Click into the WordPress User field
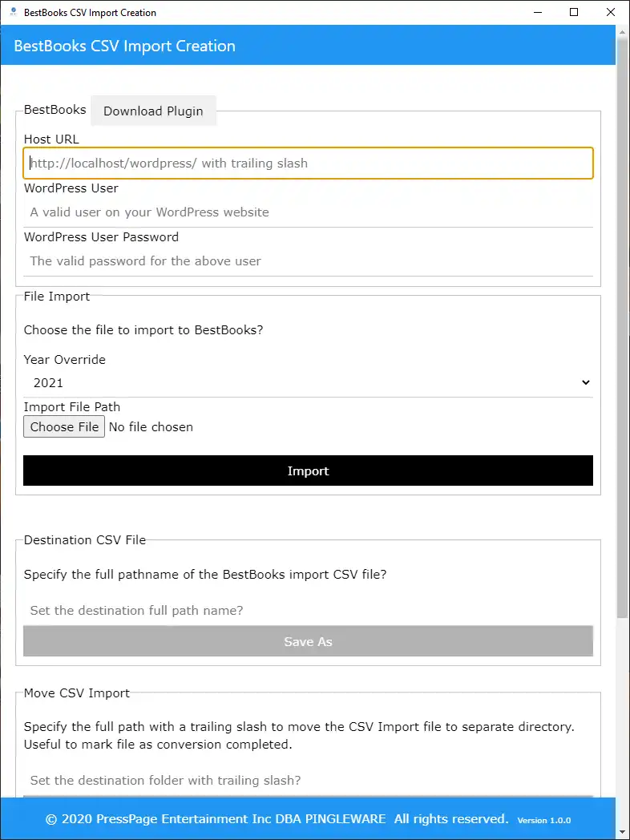This screenshot has height=840, width=630. point(308,212)
